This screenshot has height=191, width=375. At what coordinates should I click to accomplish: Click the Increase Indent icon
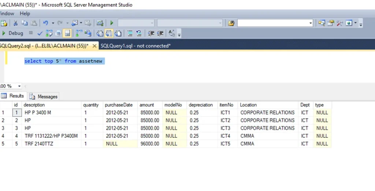tap(160, 33)
